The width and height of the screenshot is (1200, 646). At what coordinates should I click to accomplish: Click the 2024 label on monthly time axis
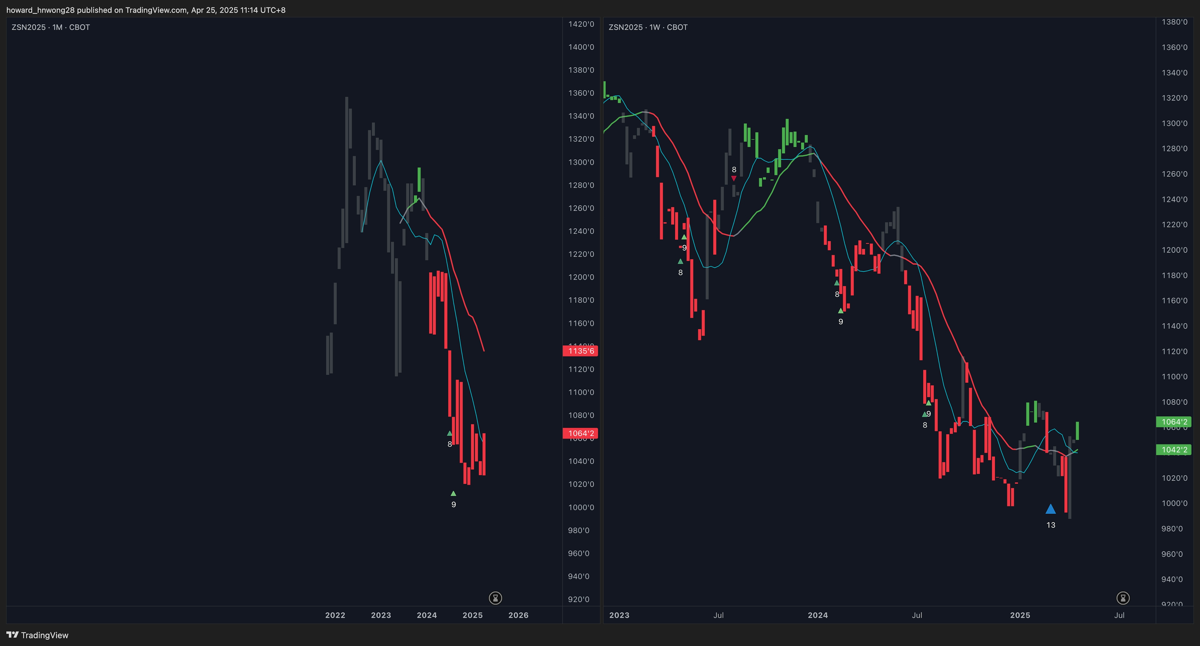point(427,615)
